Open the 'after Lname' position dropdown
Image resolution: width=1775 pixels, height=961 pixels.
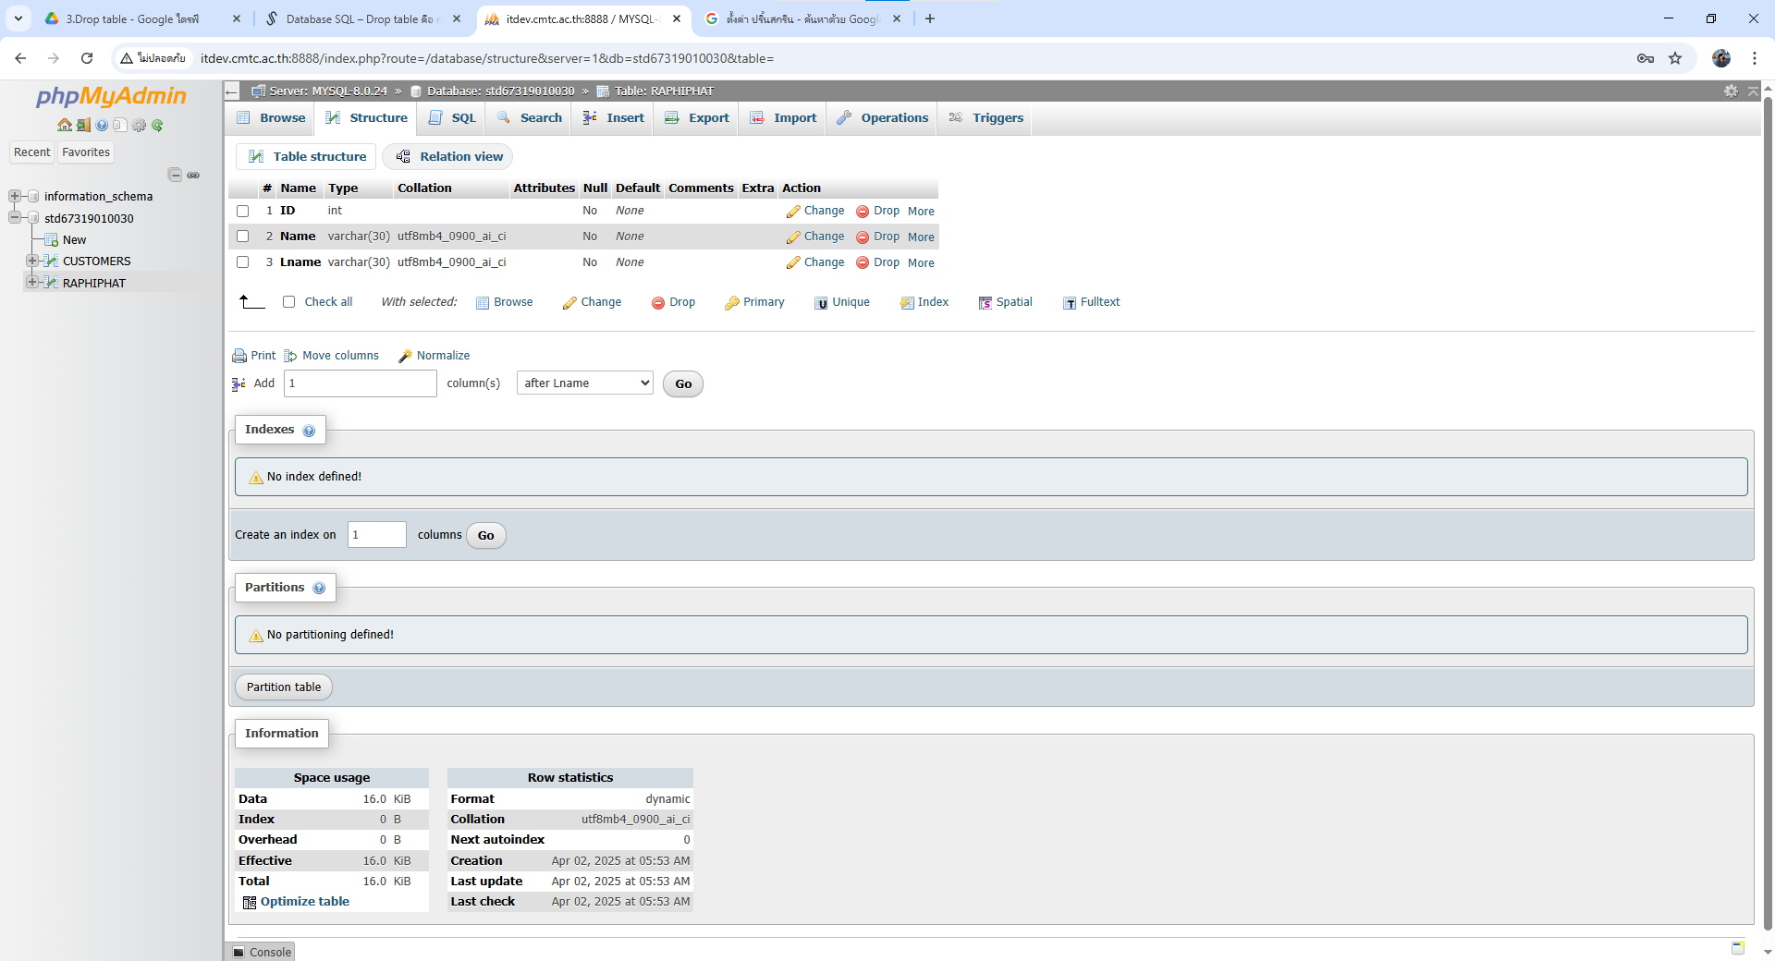[584, 383]
